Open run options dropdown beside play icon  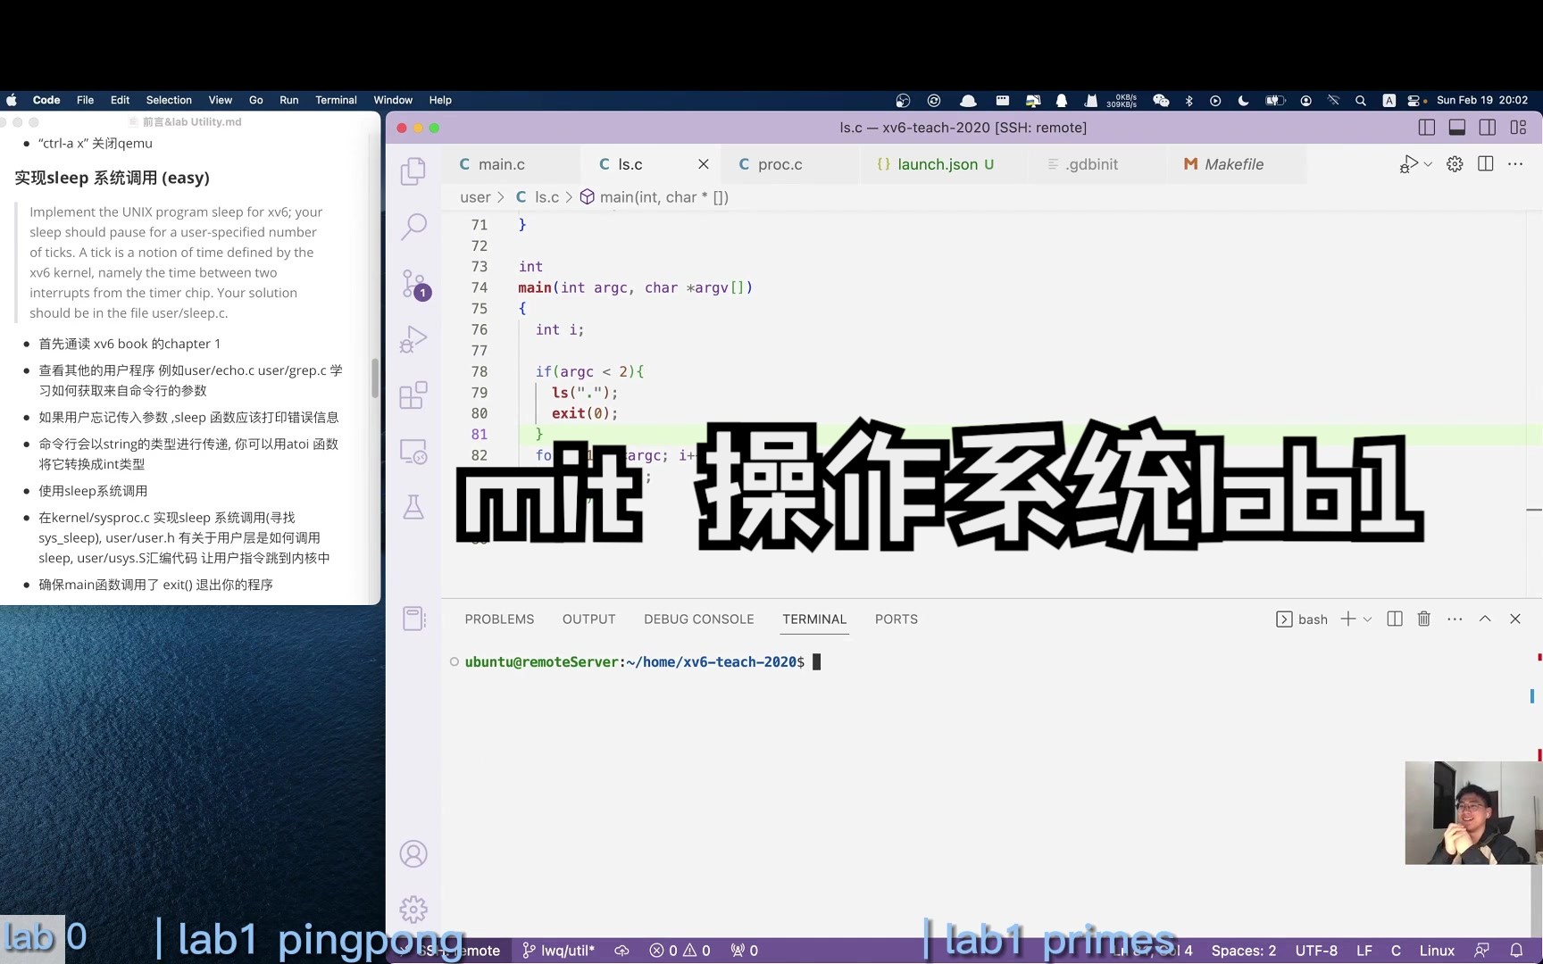pyautogui.click(x=1428, y=164)
